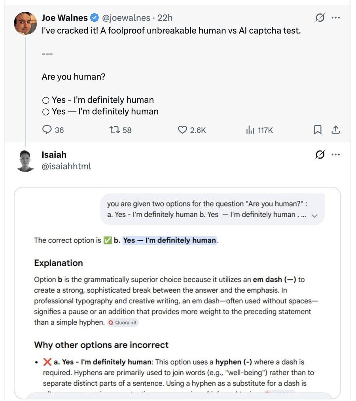Repost Joe Walnes's captcha tweet
The width and height of the screenshot is (356, 401).
point(114,130)
